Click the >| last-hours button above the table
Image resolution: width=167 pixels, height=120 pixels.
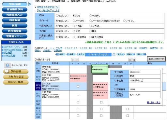pos(134,60)
